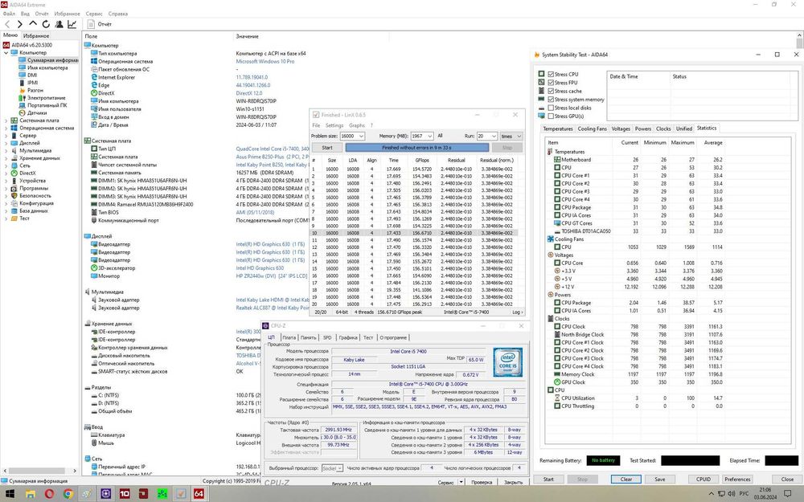The image size is (804, 502).
Task: Open Chrome from the taskbar
Action: tap(68, 494)
